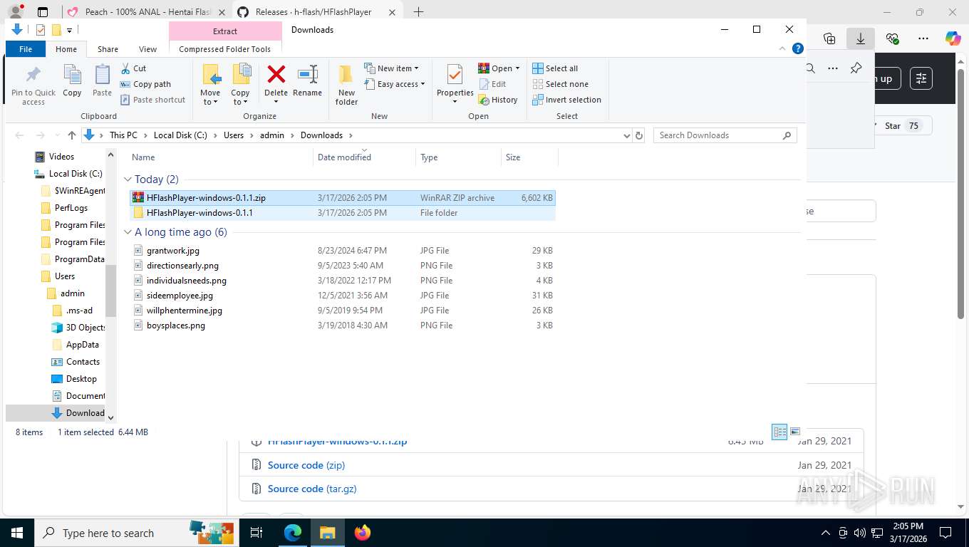969x547 pixels.
Task: Open the New item dropdown
Action: (392, 68)
